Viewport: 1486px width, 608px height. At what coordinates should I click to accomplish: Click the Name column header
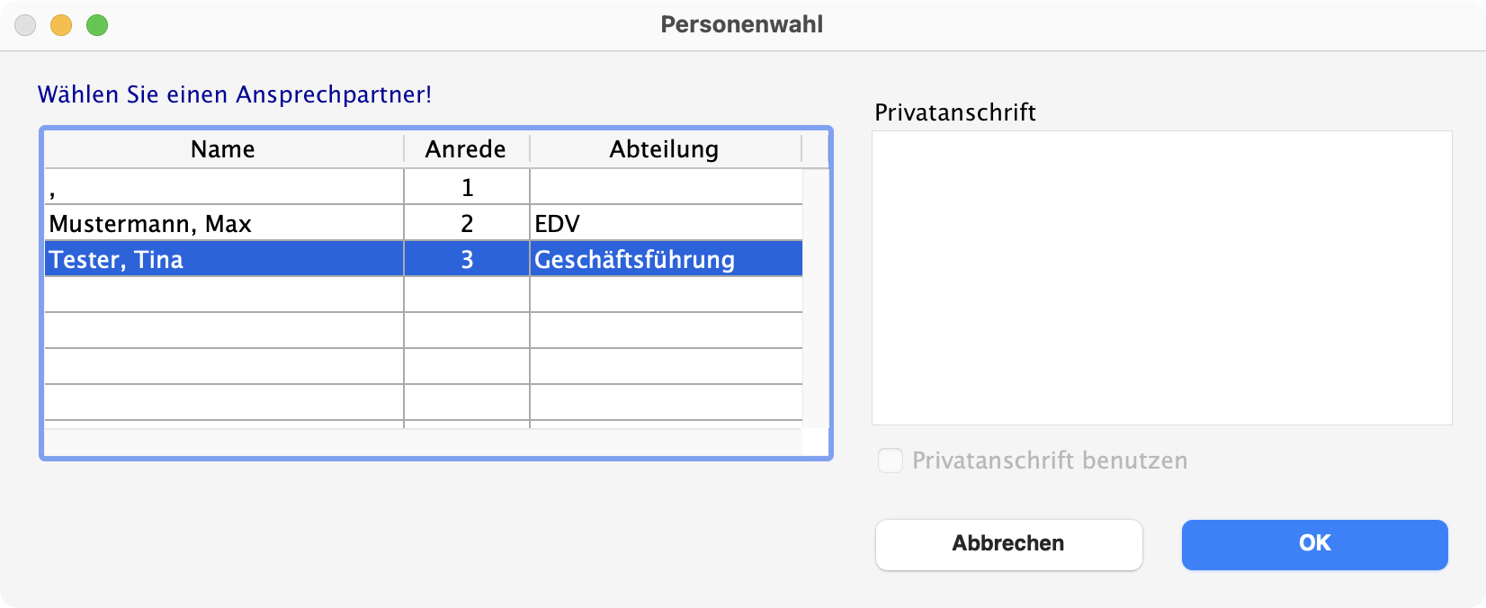[223, 149]
